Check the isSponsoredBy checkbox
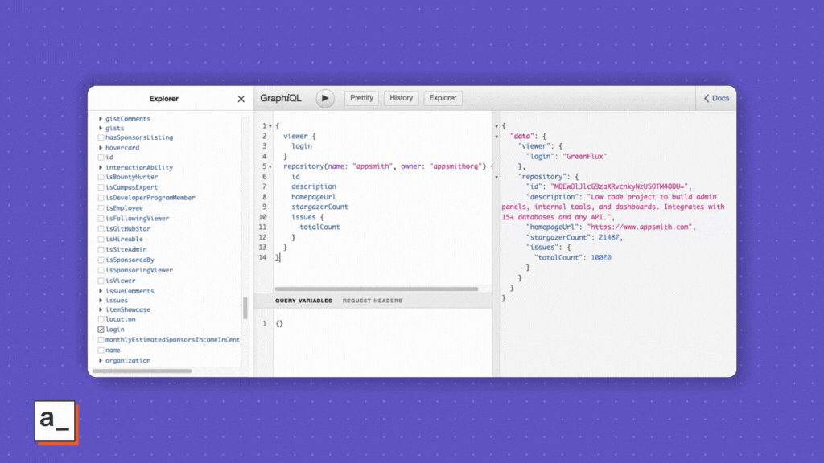 (x=101, y=260)
